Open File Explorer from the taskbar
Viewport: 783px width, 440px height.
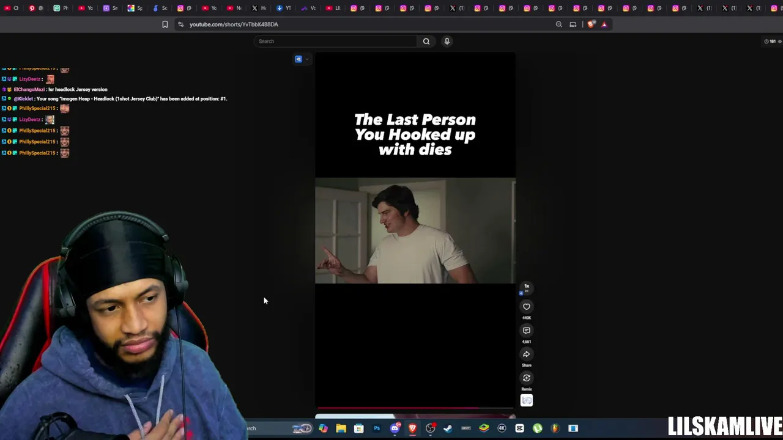coord(341,428)
